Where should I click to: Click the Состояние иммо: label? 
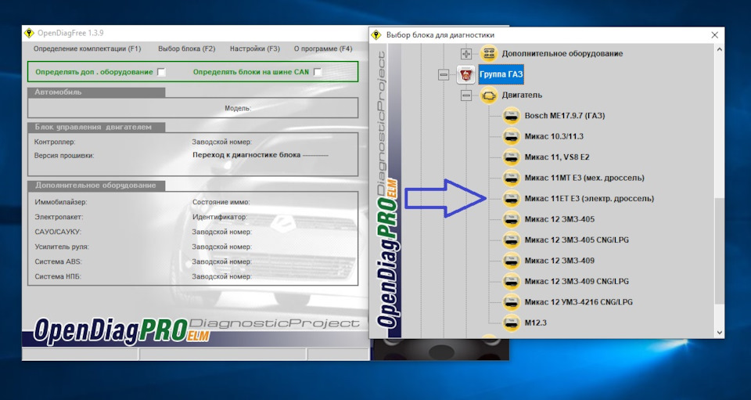coord(221,202)
